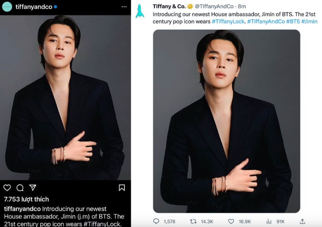Image resolution: width=322 pixels, height=227 pixels.
Task: Reply to the tweet using the speech bubble icon
Action: [155, 221]
